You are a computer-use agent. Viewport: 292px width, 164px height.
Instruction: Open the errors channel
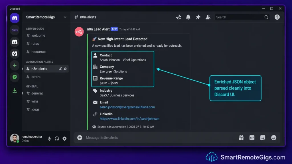pos(46,77)
